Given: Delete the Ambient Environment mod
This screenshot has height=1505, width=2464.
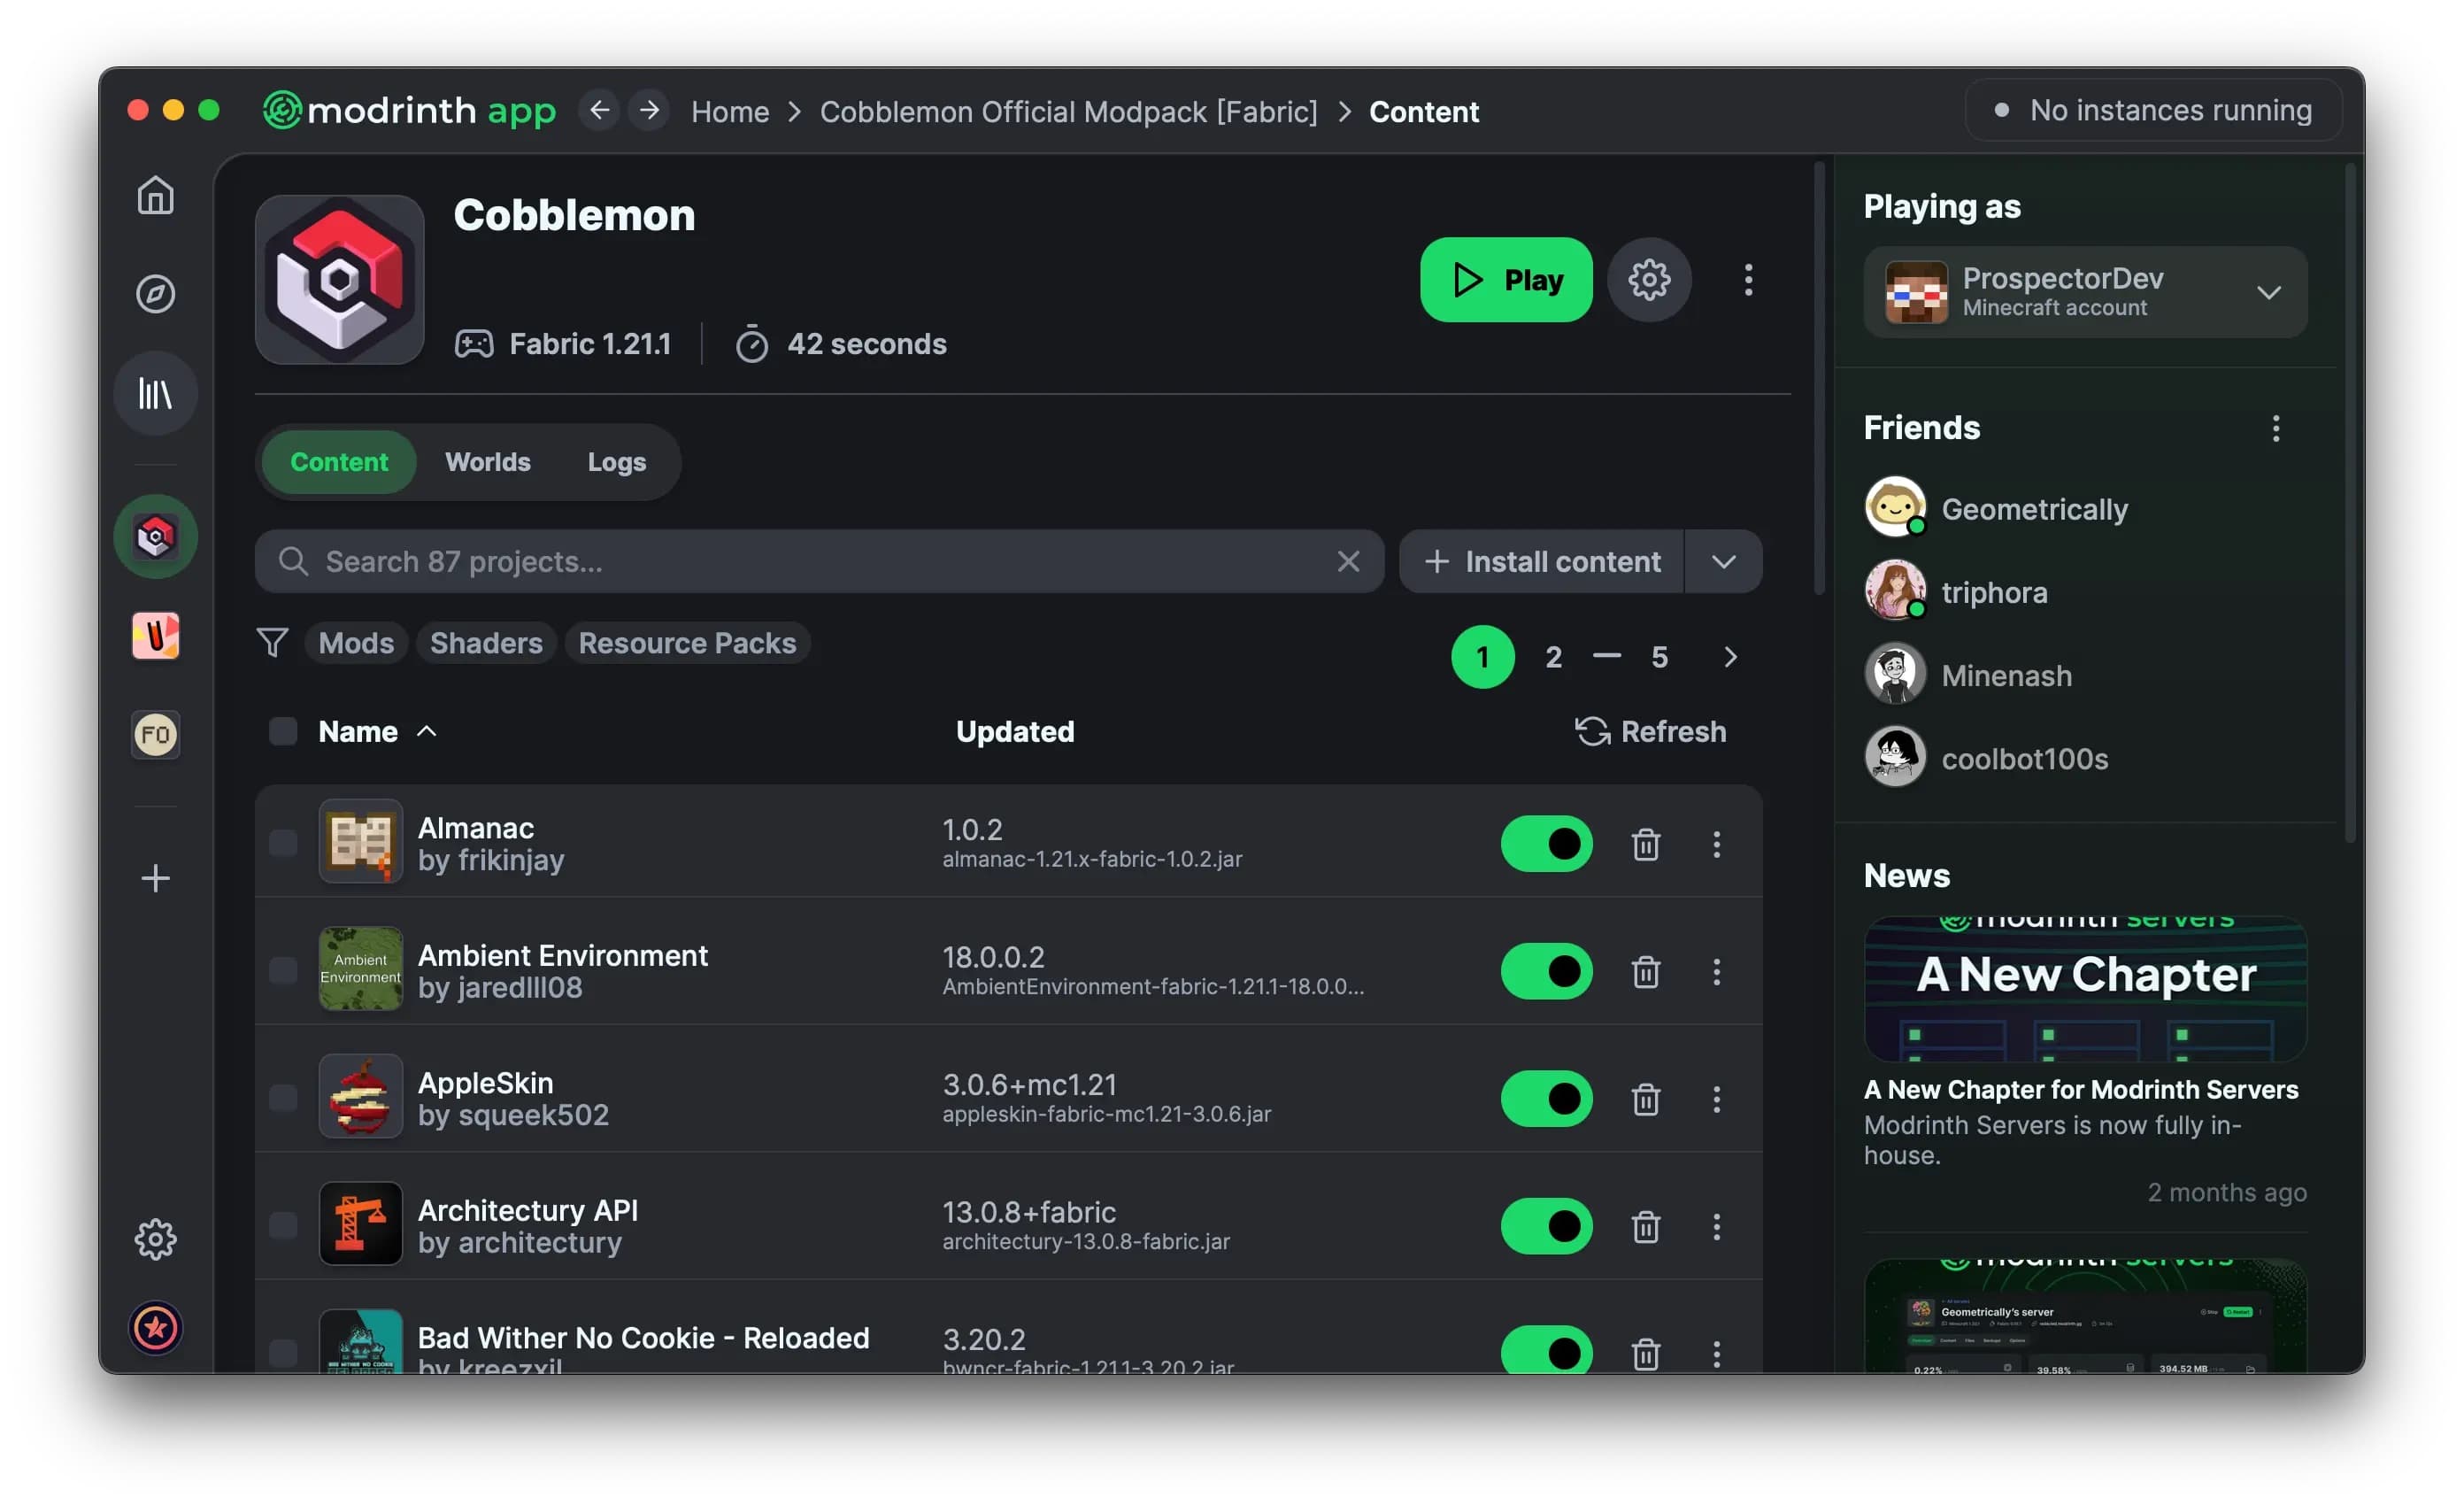Looking at the screenshot, I should pyautogui.click(x=1646, y=972).
